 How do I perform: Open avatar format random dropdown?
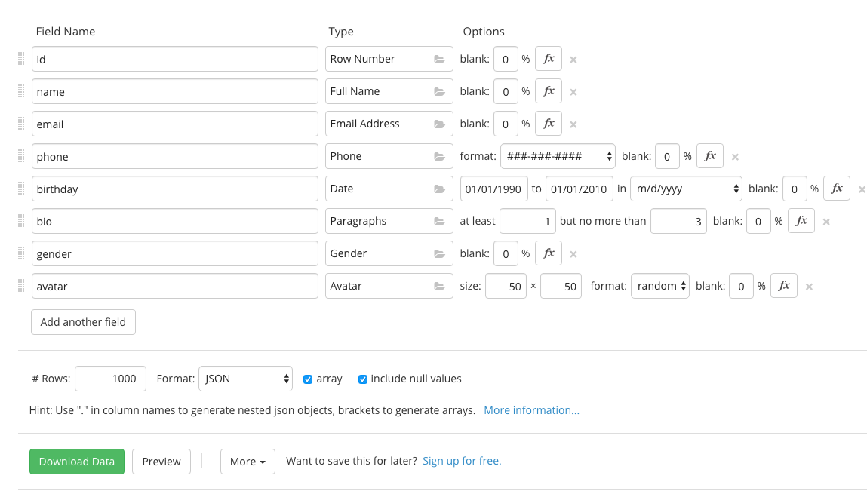pos(660,286)
